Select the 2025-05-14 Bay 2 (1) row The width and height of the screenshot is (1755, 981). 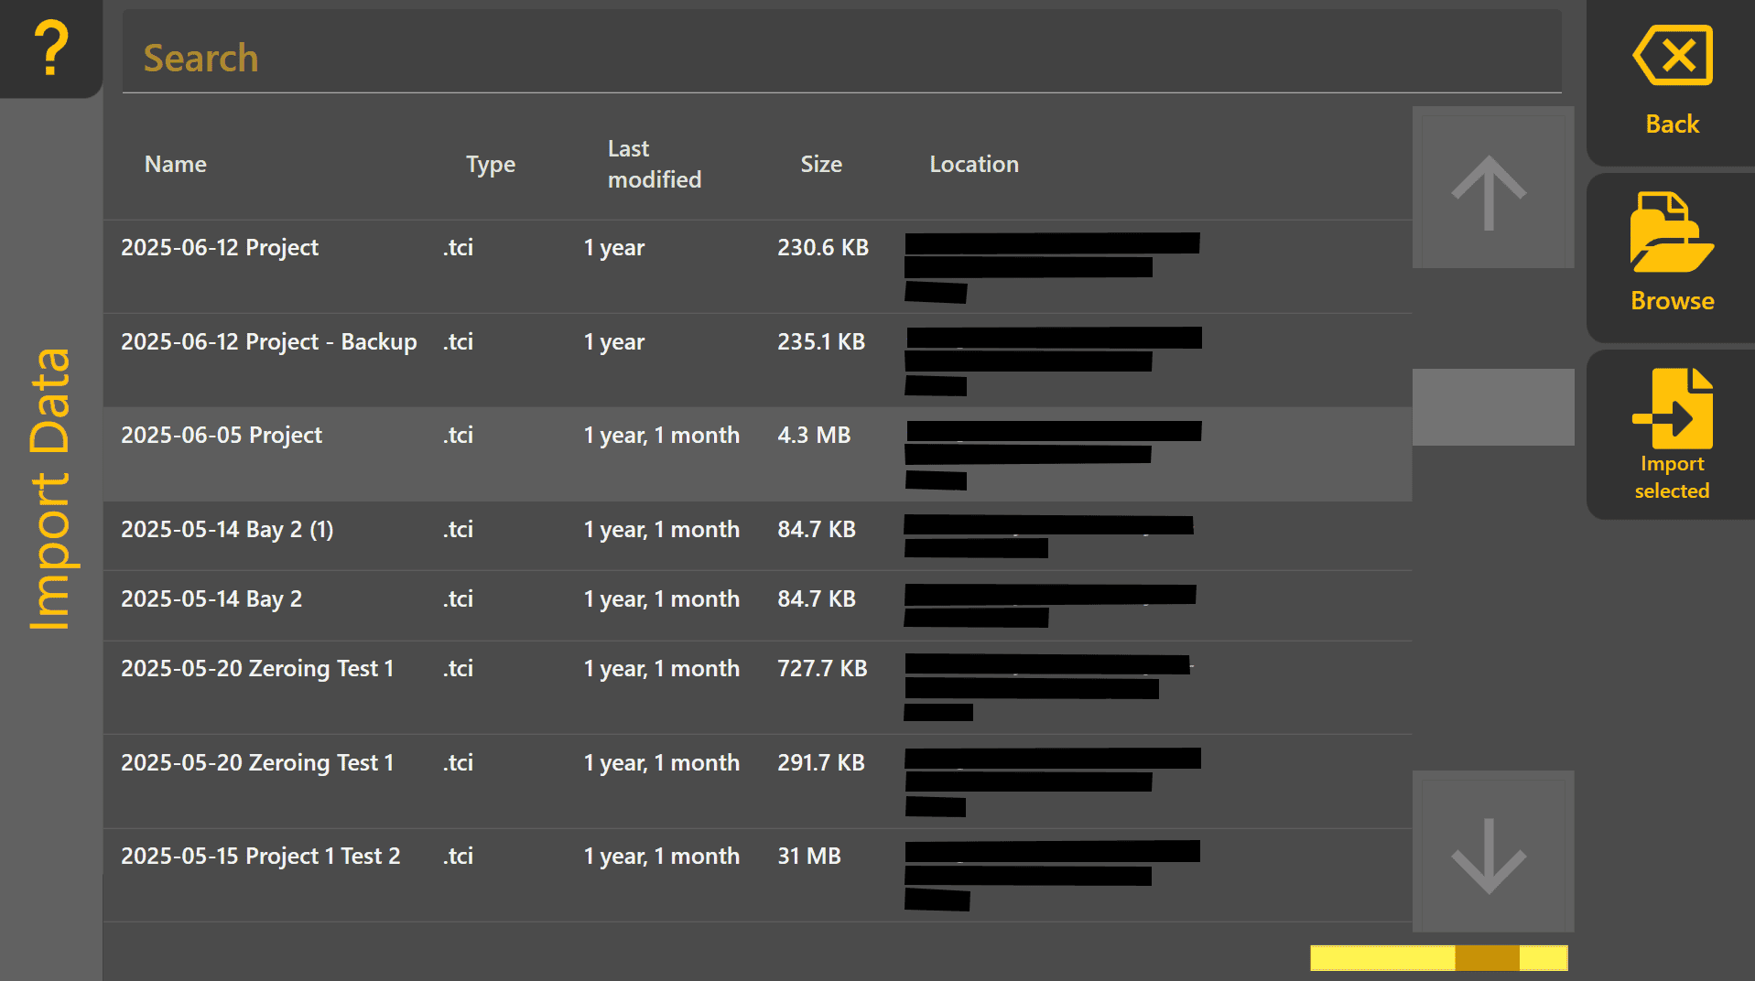point(757,536)
